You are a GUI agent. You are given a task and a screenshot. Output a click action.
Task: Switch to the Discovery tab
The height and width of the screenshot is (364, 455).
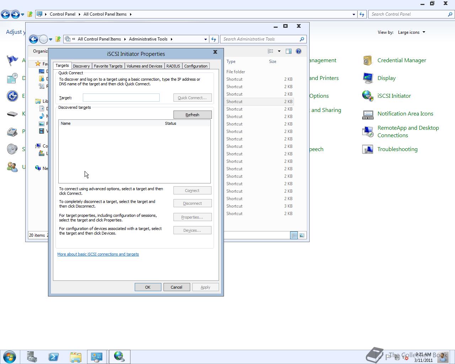click(x=81, y=66)
